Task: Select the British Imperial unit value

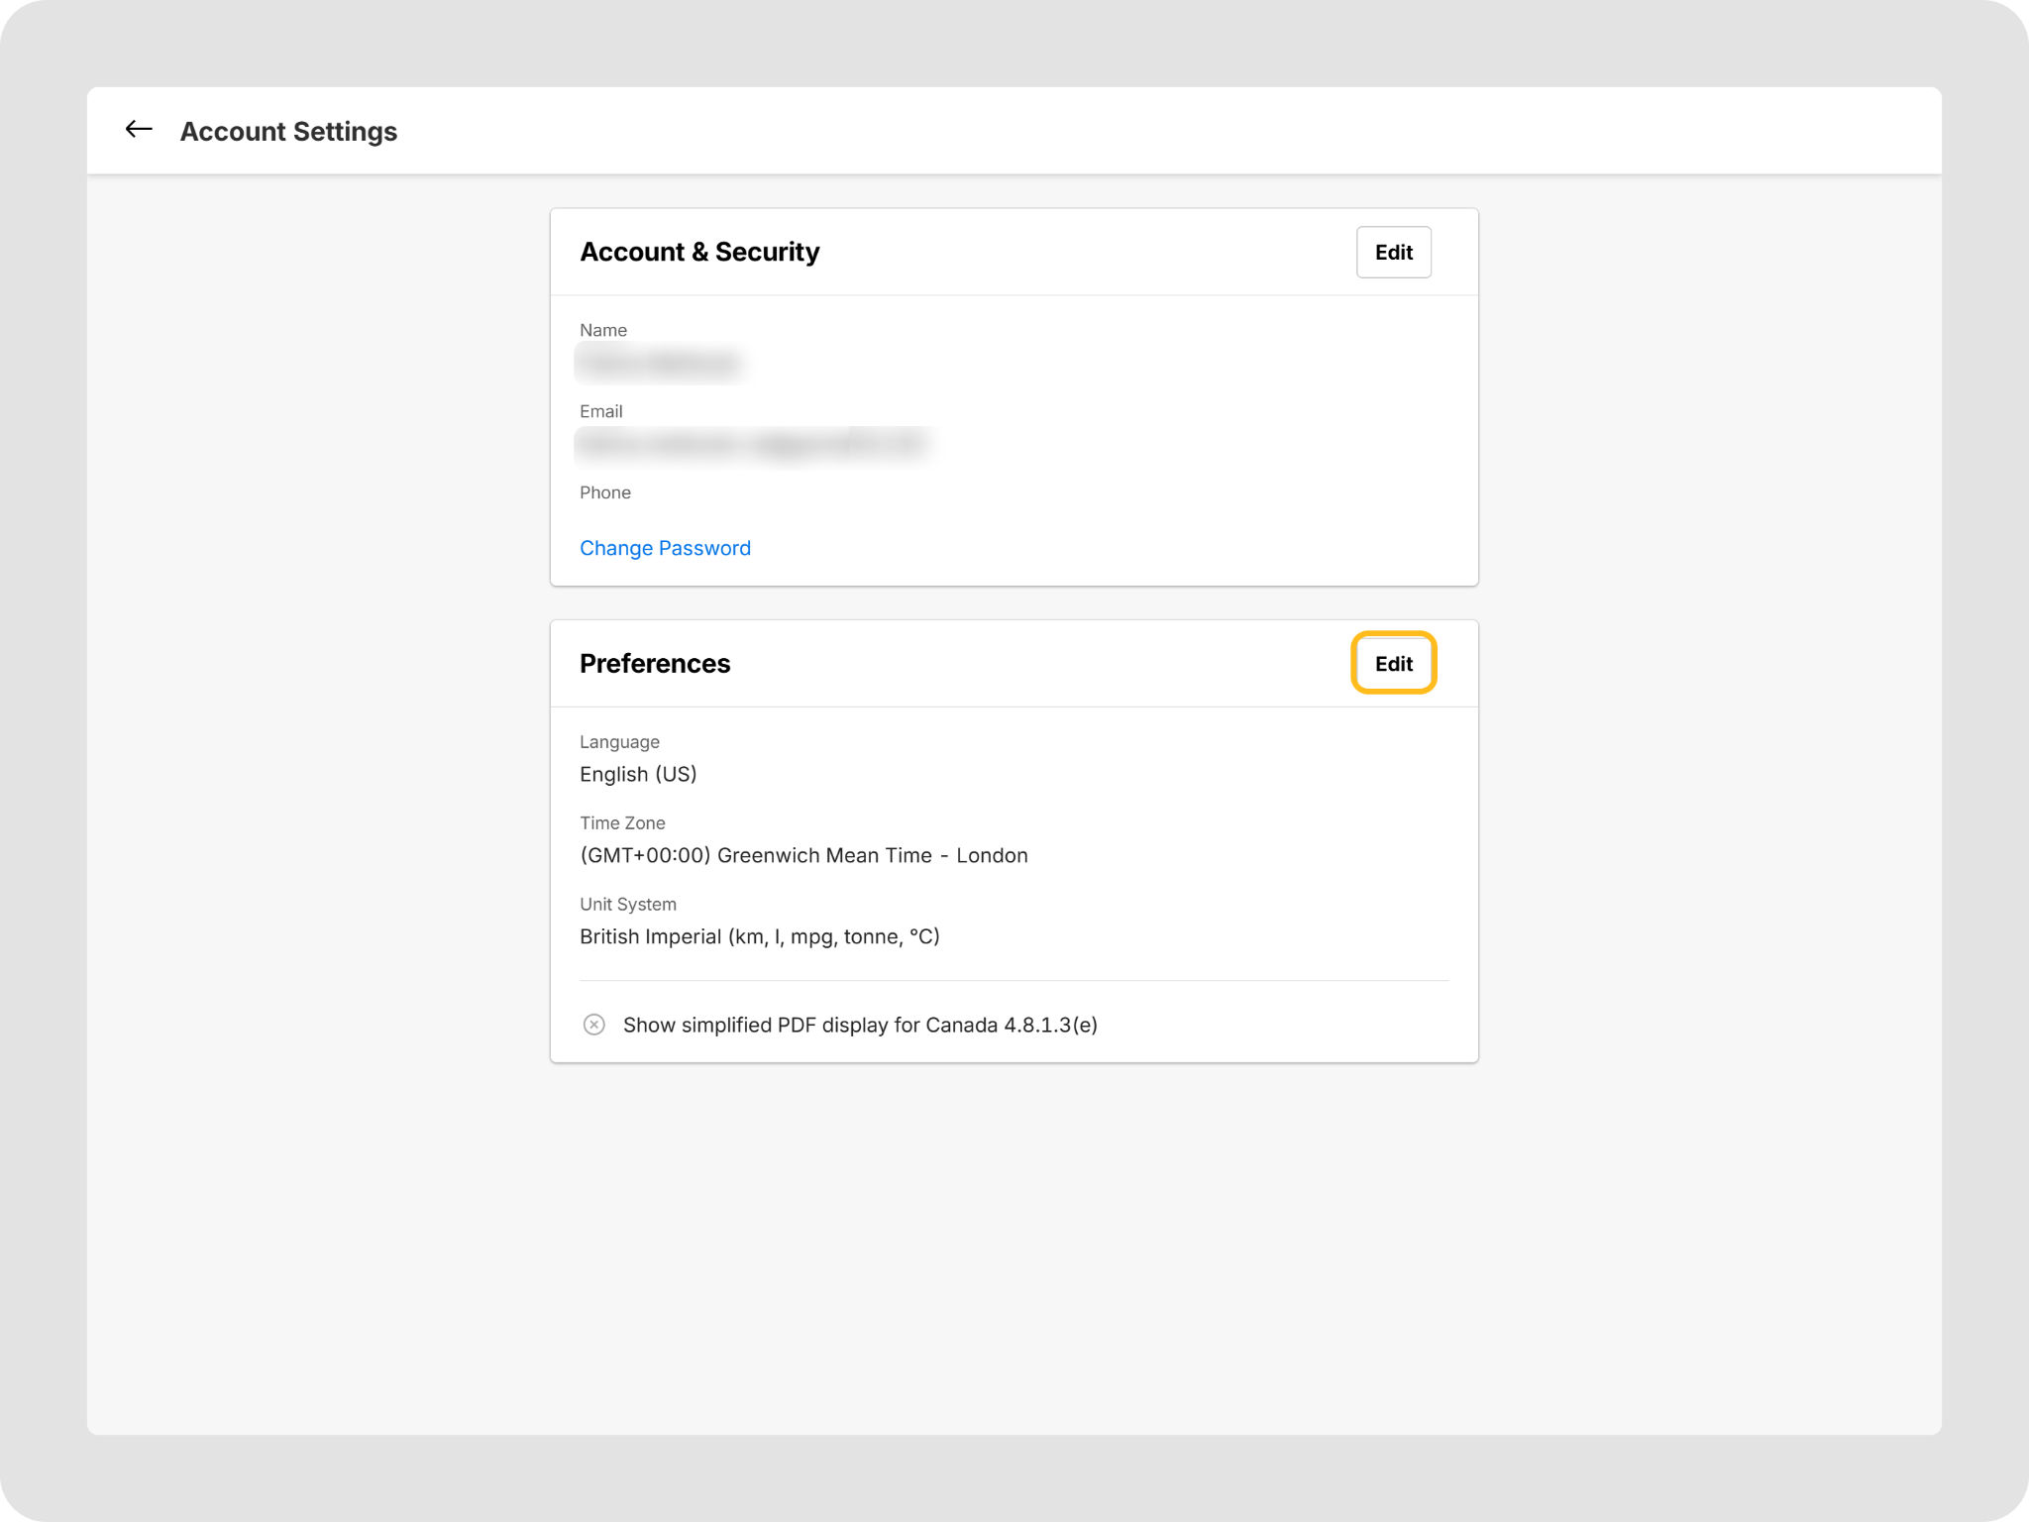Action: click(x=759, y=936)
